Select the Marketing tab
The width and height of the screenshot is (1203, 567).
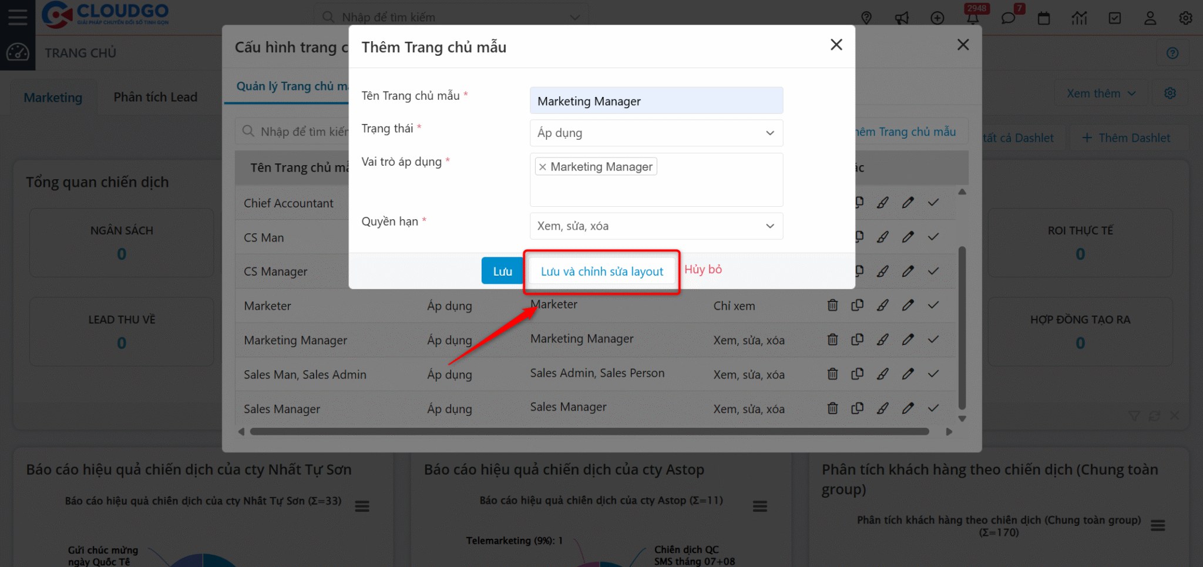[53, 98]
